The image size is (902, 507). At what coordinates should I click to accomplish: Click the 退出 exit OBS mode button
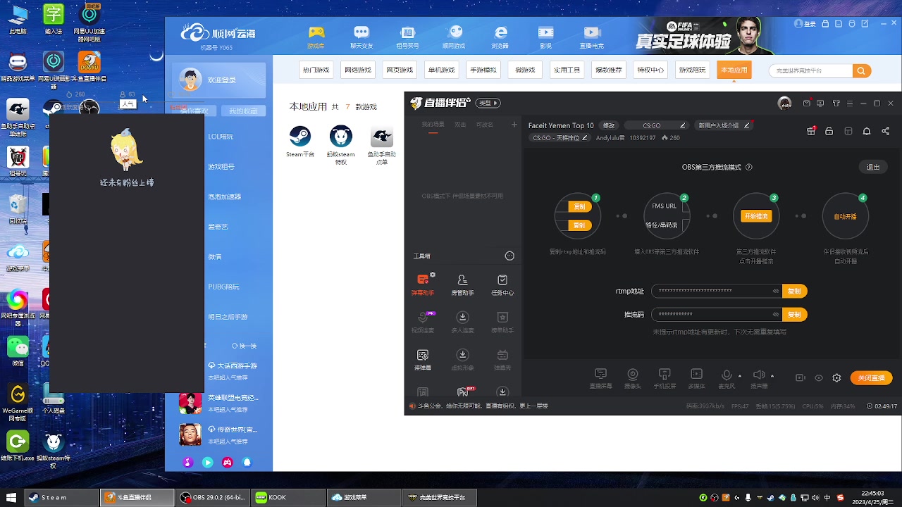pyautogui.click(x=873, y=167)
